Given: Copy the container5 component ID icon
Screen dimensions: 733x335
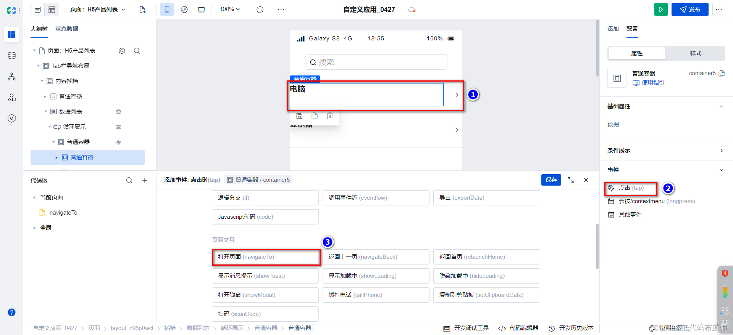Looking at the screenshot, I should 722,74.
